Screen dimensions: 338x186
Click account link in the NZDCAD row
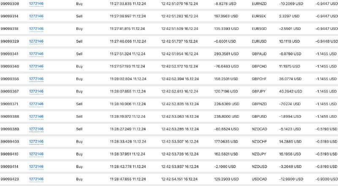(x=36, y=129)
